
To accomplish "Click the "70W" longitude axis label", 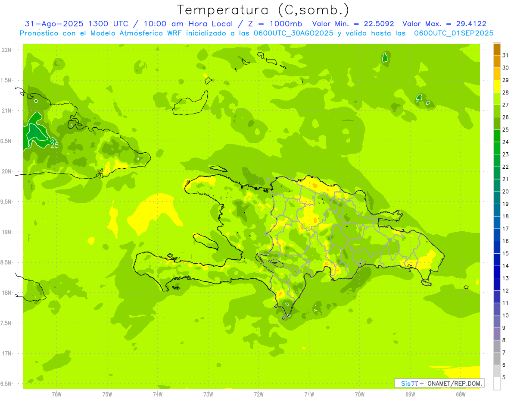I will point(360,394).
